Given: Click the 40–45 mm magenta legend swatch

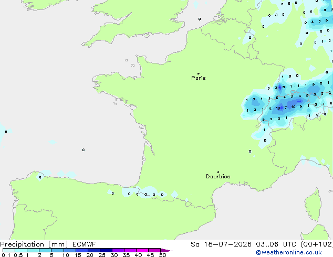Looking at the screenshot, I should [x=142, y=250].
